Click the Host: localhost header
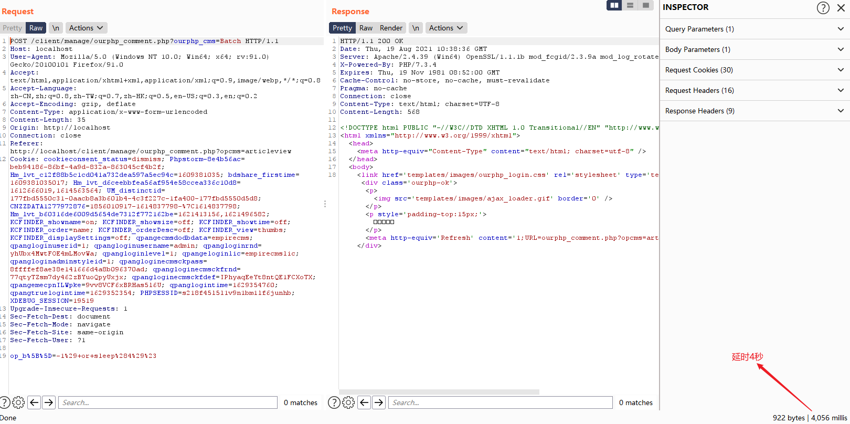Screen dimensions: 850x424 [41, 49]
